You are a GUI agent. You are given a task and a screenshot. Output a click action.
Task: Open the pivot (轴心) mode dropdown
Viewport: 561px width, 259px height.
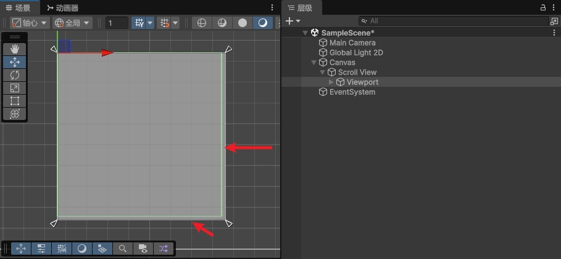[x=30, y=23]
